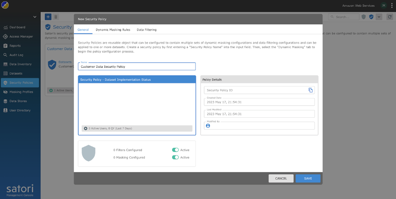The height and width of the screenshot is (199, 396).
Task: Click the Search field at top right
Action: pos(344,17)
